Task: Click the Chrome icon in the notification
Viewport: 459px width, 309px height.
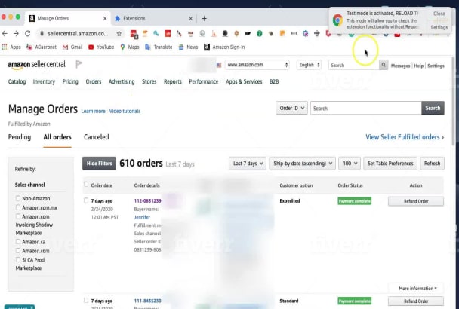Action: click(337, 20)
